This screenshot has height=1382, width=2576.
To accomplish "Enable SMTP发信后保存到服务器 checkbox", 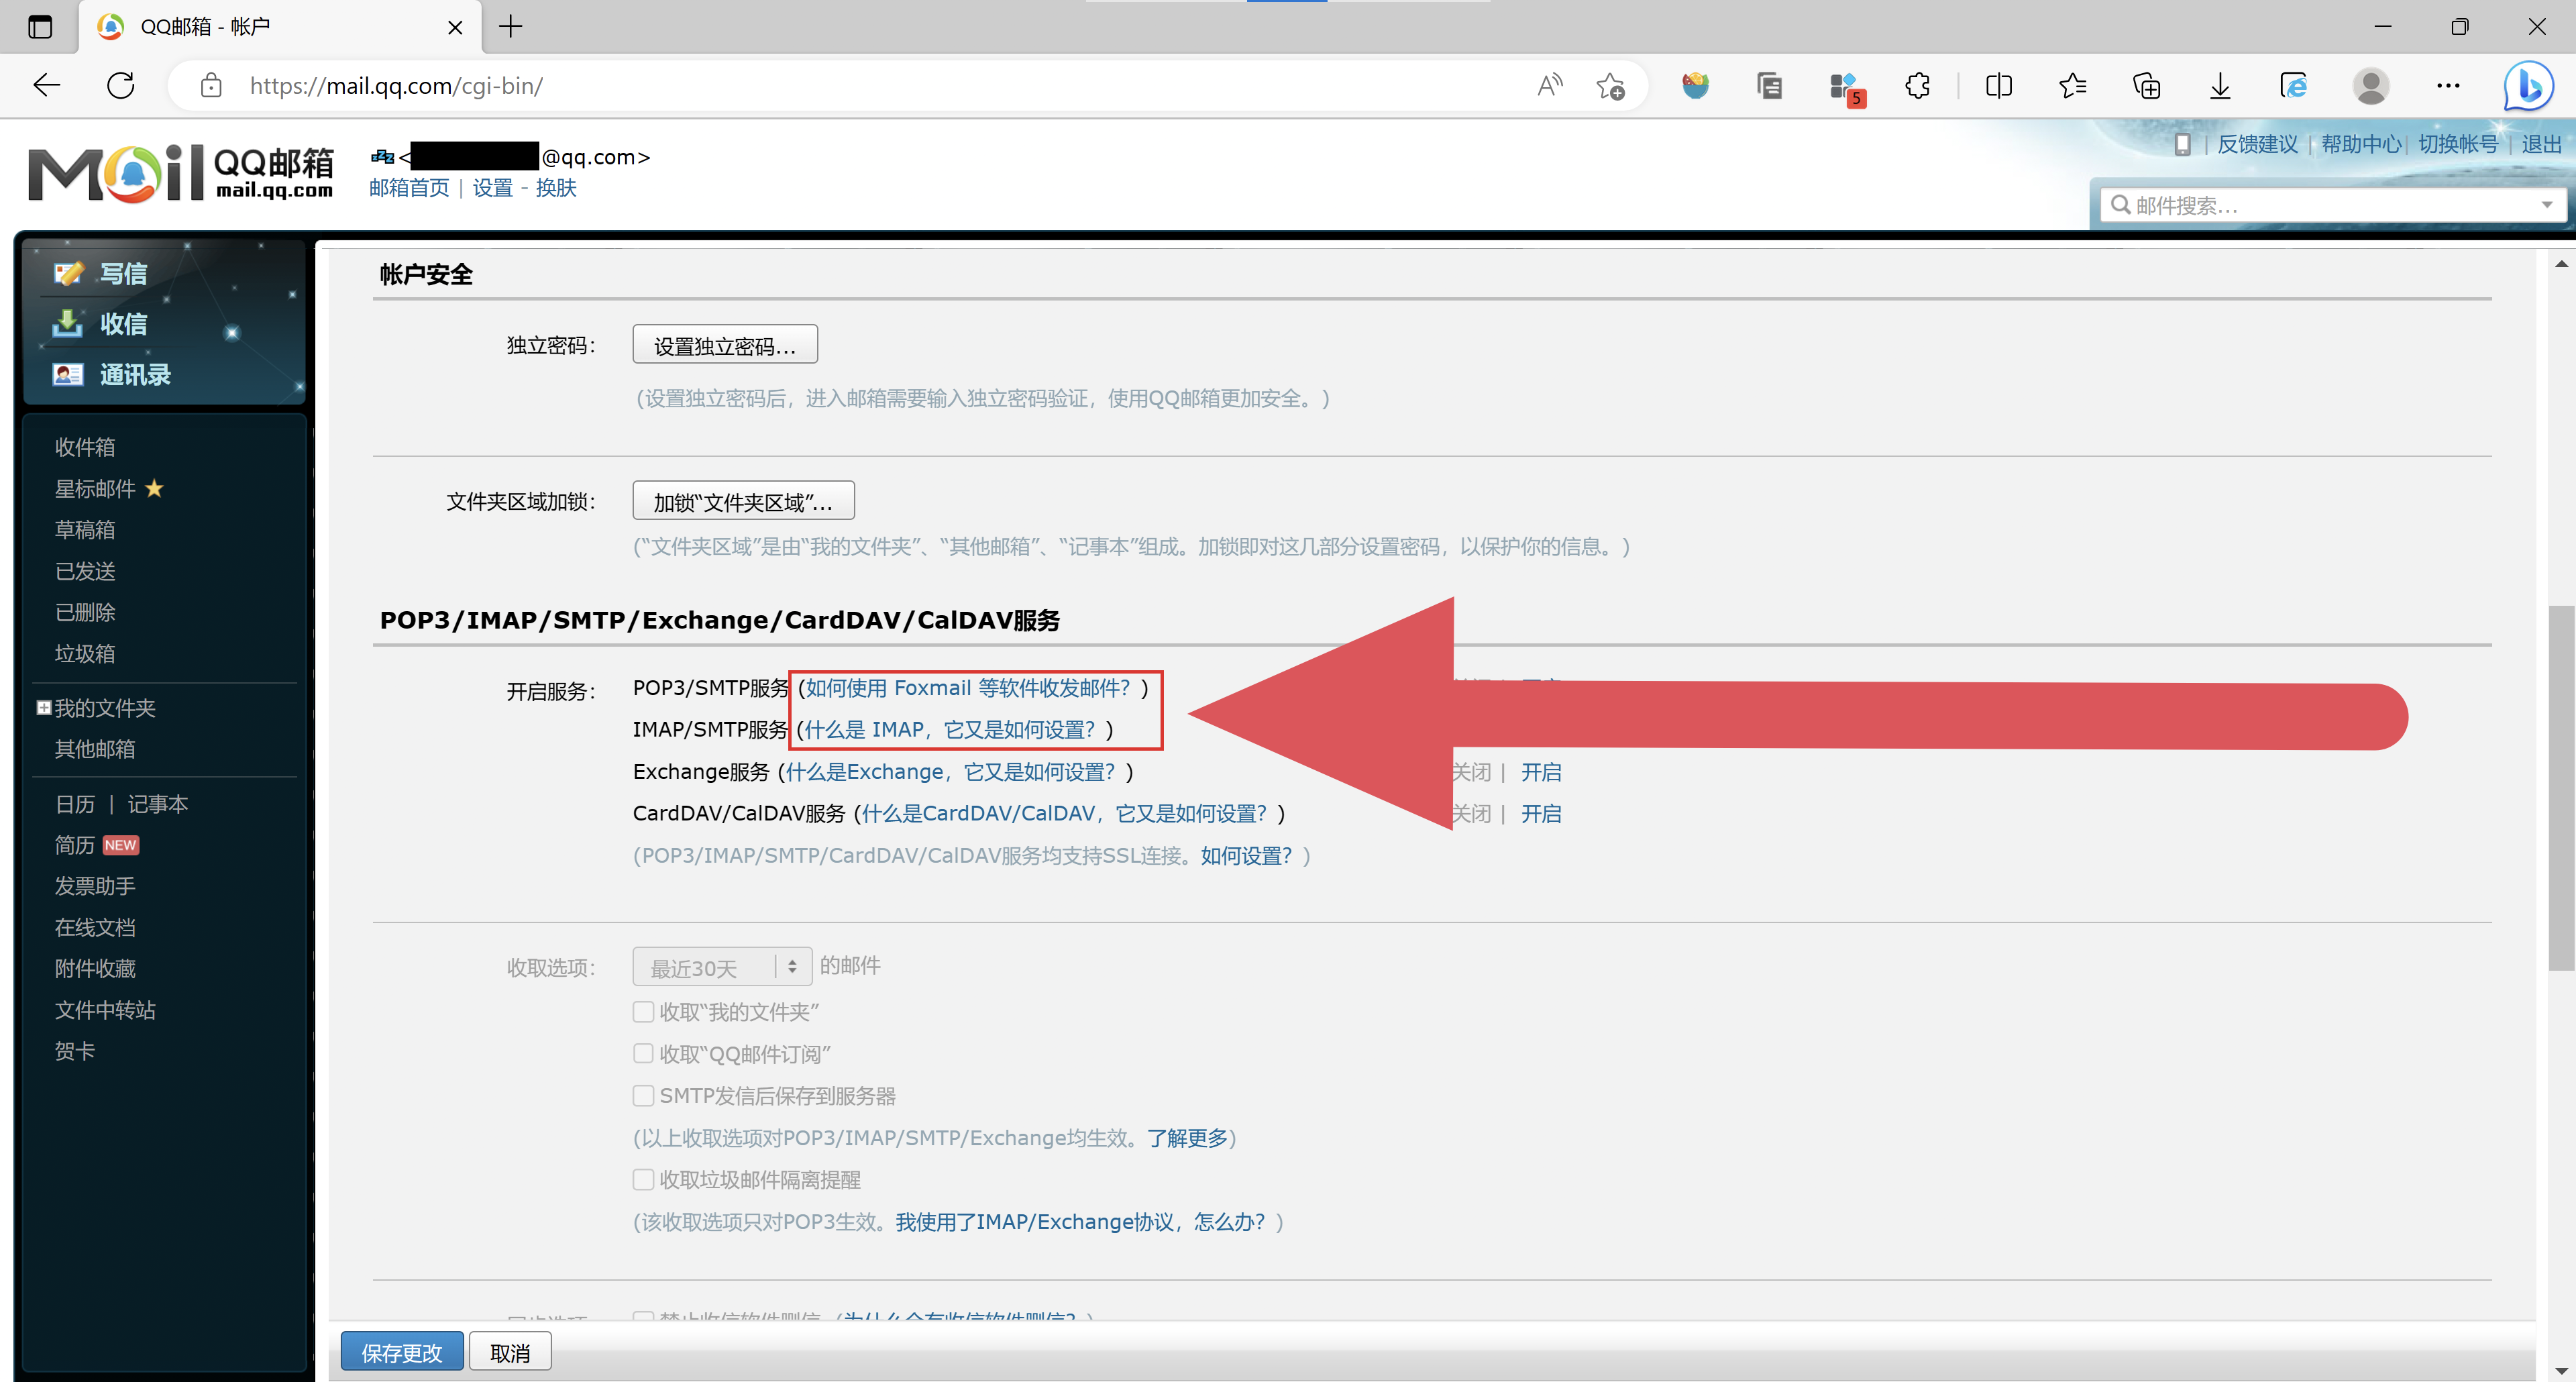I will coord(643,1096).
